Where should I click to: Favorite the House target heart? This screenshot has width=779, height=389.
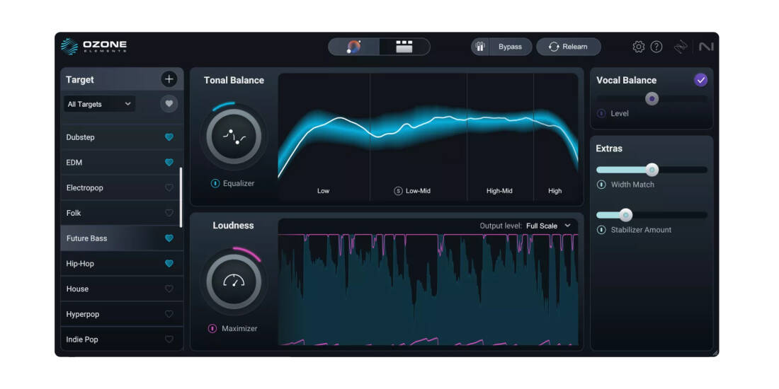(169, 289)
